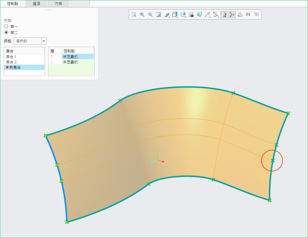The height and width of the screenshot is (238, 308).
Task: Click the second 未定義的 control point cell
Action: [70, 62]
